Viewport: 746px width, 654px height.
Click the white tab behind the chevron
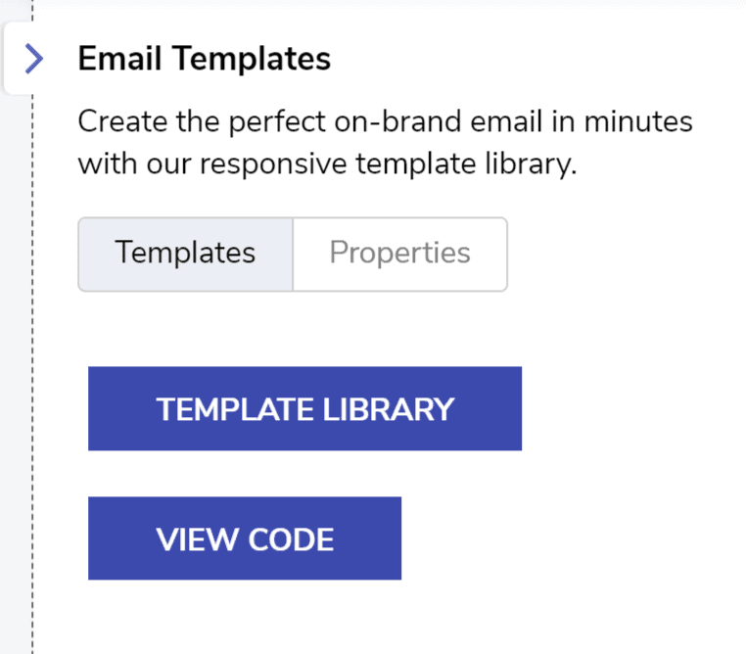(19, 59)
